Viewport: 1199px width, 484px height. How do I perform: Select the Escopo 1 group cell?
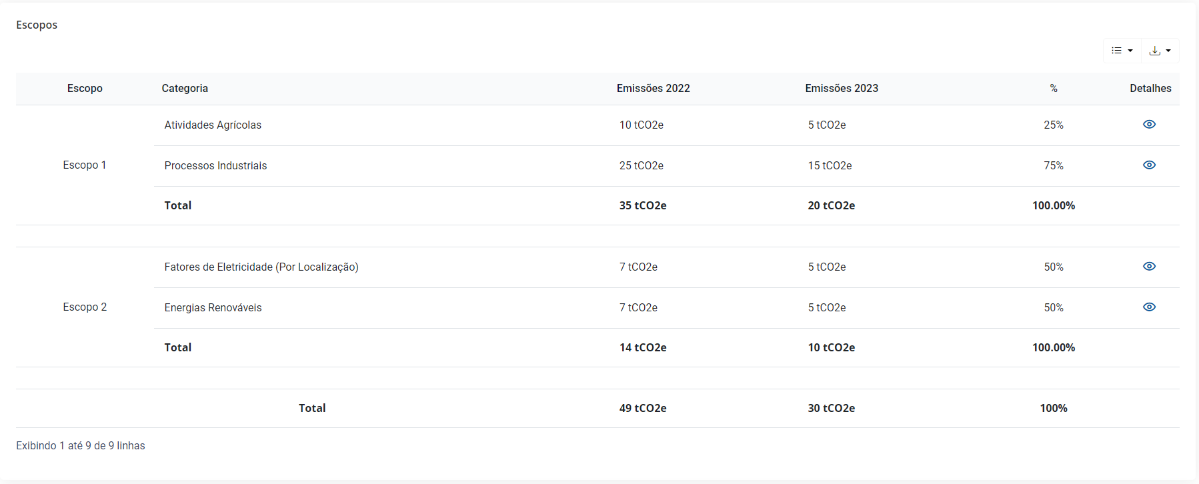click(x=85, y=165)
